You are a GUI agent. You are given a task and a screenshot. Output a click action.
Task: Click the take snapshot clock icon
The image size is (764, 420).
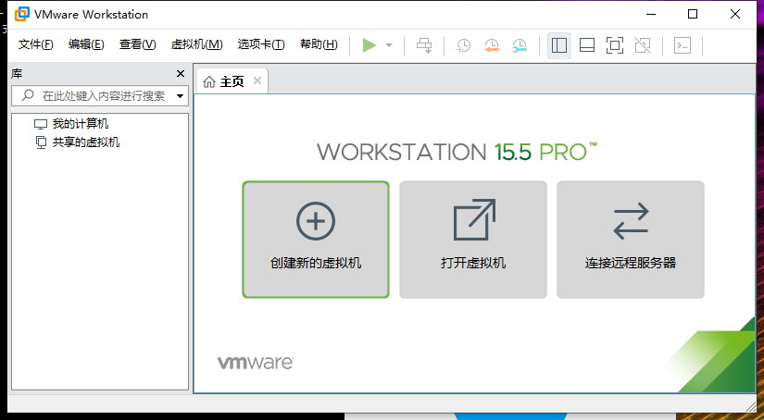point(463,45)
